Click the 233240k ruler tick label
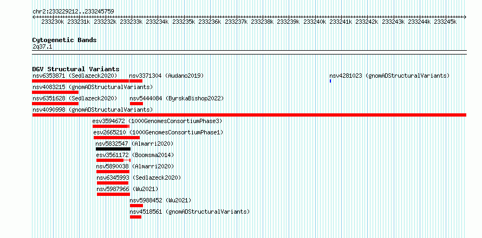The height and width of the screenshot is (238, 482). 315,22
